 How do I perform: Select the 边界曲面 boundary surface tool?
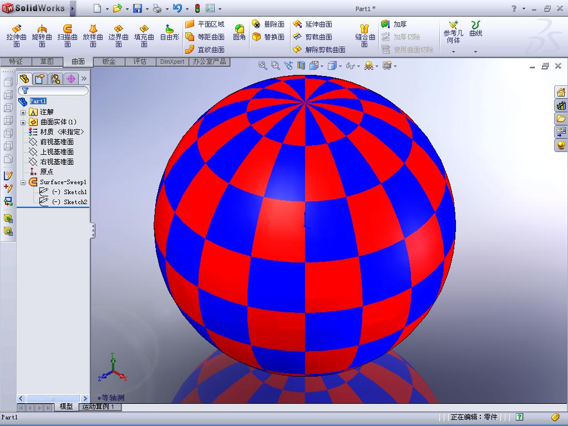tap(119, 35)
